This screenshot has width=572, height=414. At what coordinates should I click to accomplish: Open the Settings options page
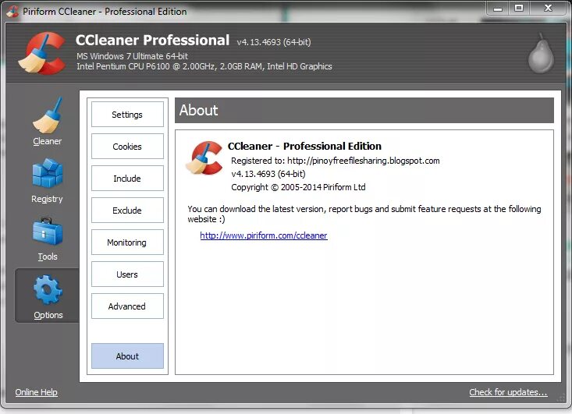pyautogui.click(x=127, y=115)
